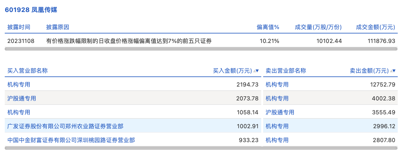Open the 机构专用 buyer with 2194.73
The image size is (405, 156).
point(19,85)
